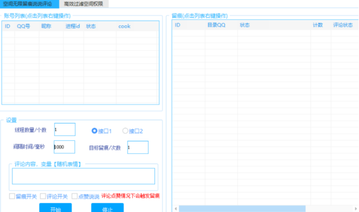359x212 pixels.
Task: Click the QQ号 column header in account list
Action: [23, 26]
